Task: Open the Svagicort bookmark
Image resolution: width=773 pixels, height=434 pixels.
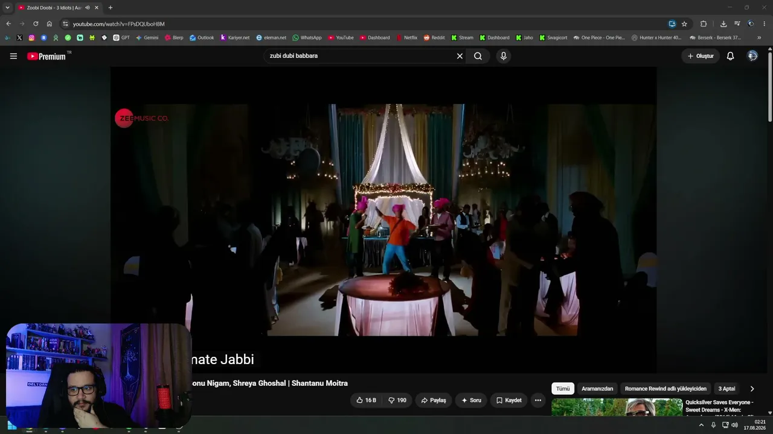Action: tap(553, 37)
